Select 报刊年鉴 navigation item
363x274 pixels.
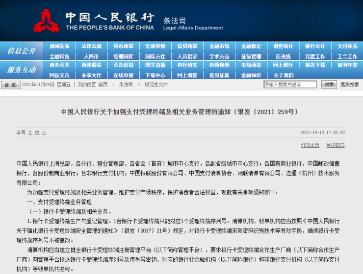pos(347,65)
